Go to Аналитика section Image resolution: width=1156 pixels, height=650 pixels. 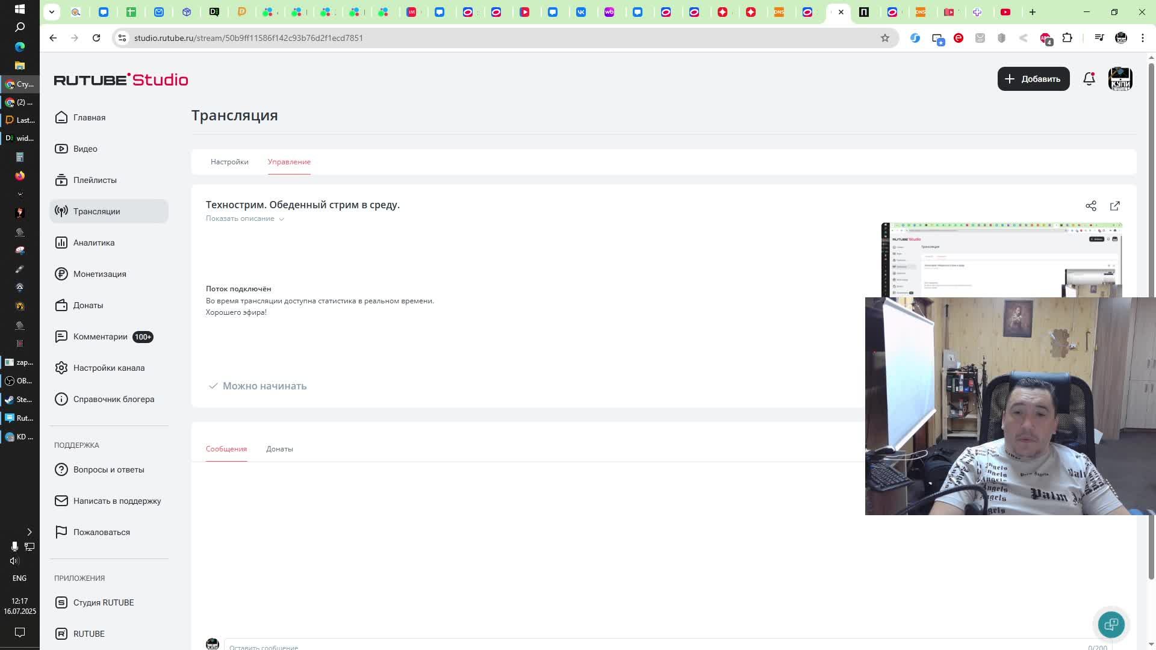pyautogui.click(x=93, y=243)
